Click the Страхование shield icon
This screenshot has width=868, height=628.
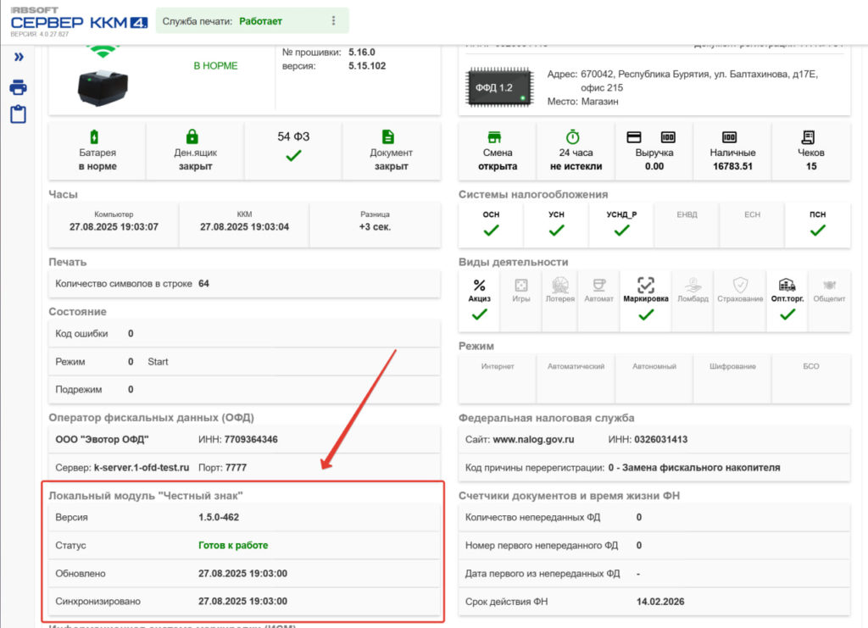740,285
